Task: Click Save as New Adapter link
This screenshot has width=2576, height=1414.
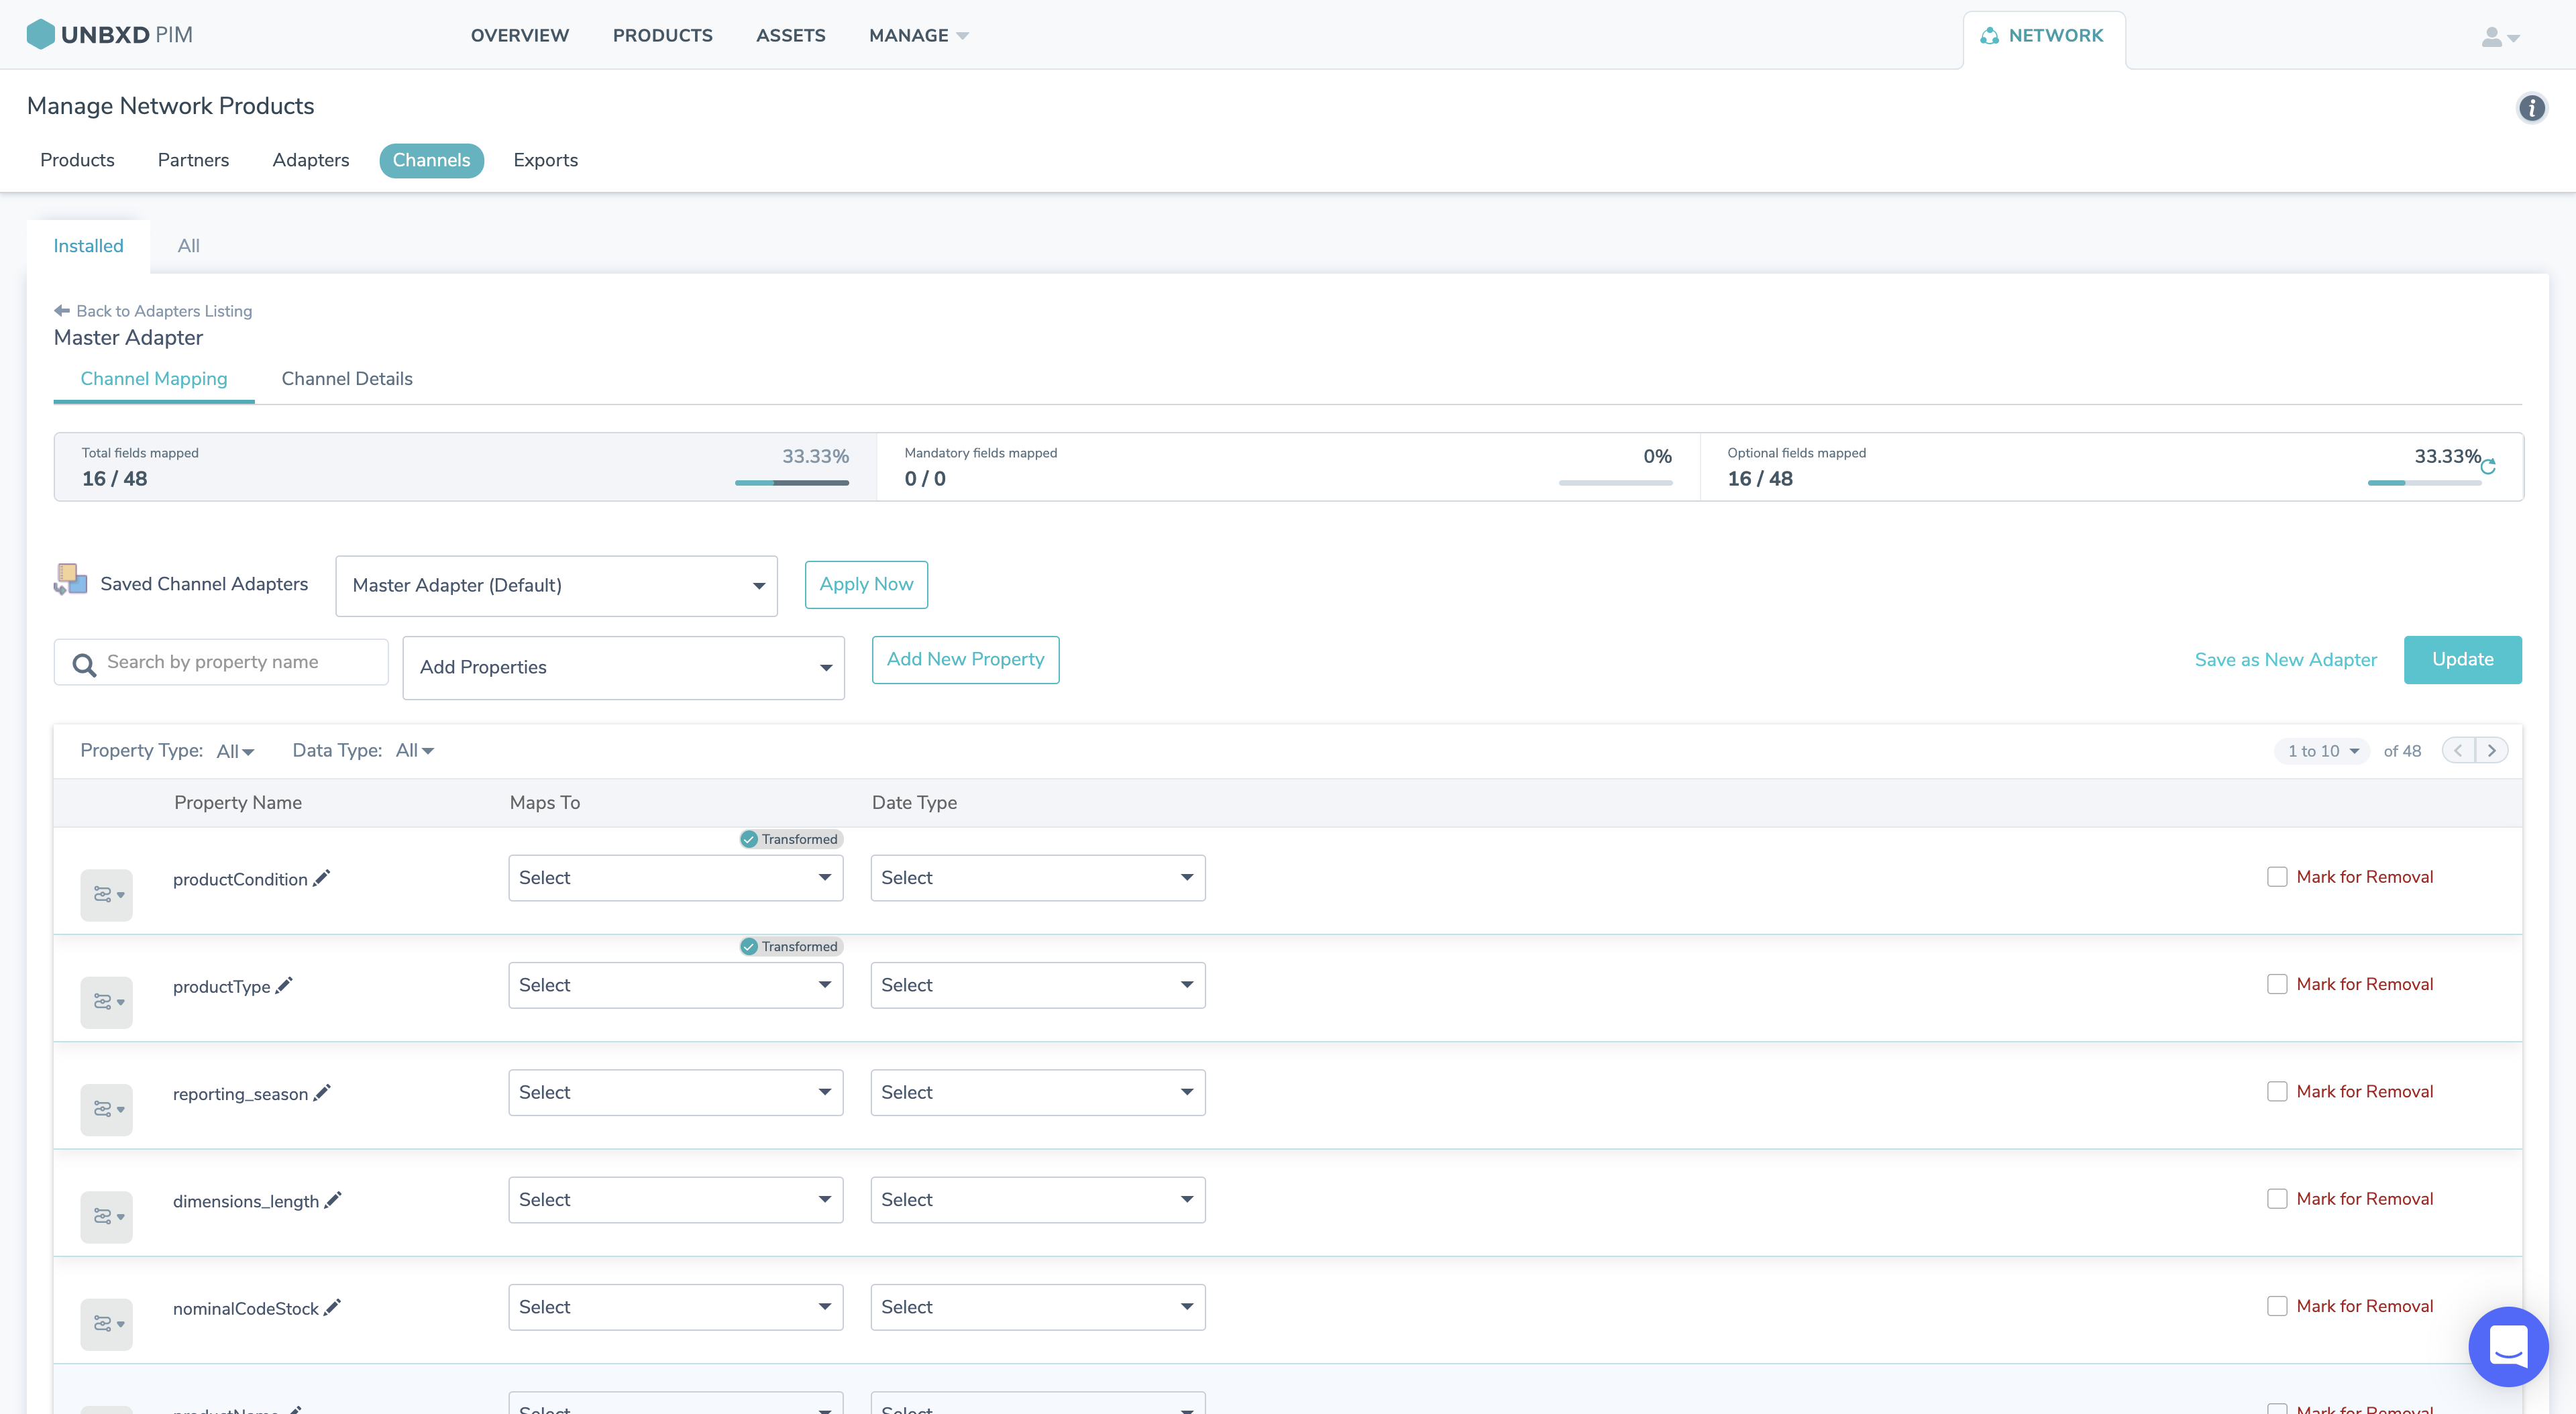Action: 2285,660
